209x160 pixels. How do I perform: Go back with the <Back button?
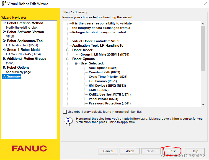130,151
